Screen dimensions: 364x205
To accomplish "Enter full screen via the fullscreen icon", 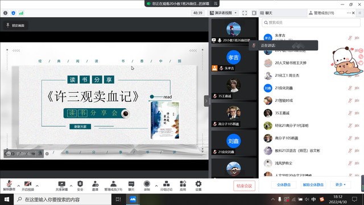I will click(245, 13).
